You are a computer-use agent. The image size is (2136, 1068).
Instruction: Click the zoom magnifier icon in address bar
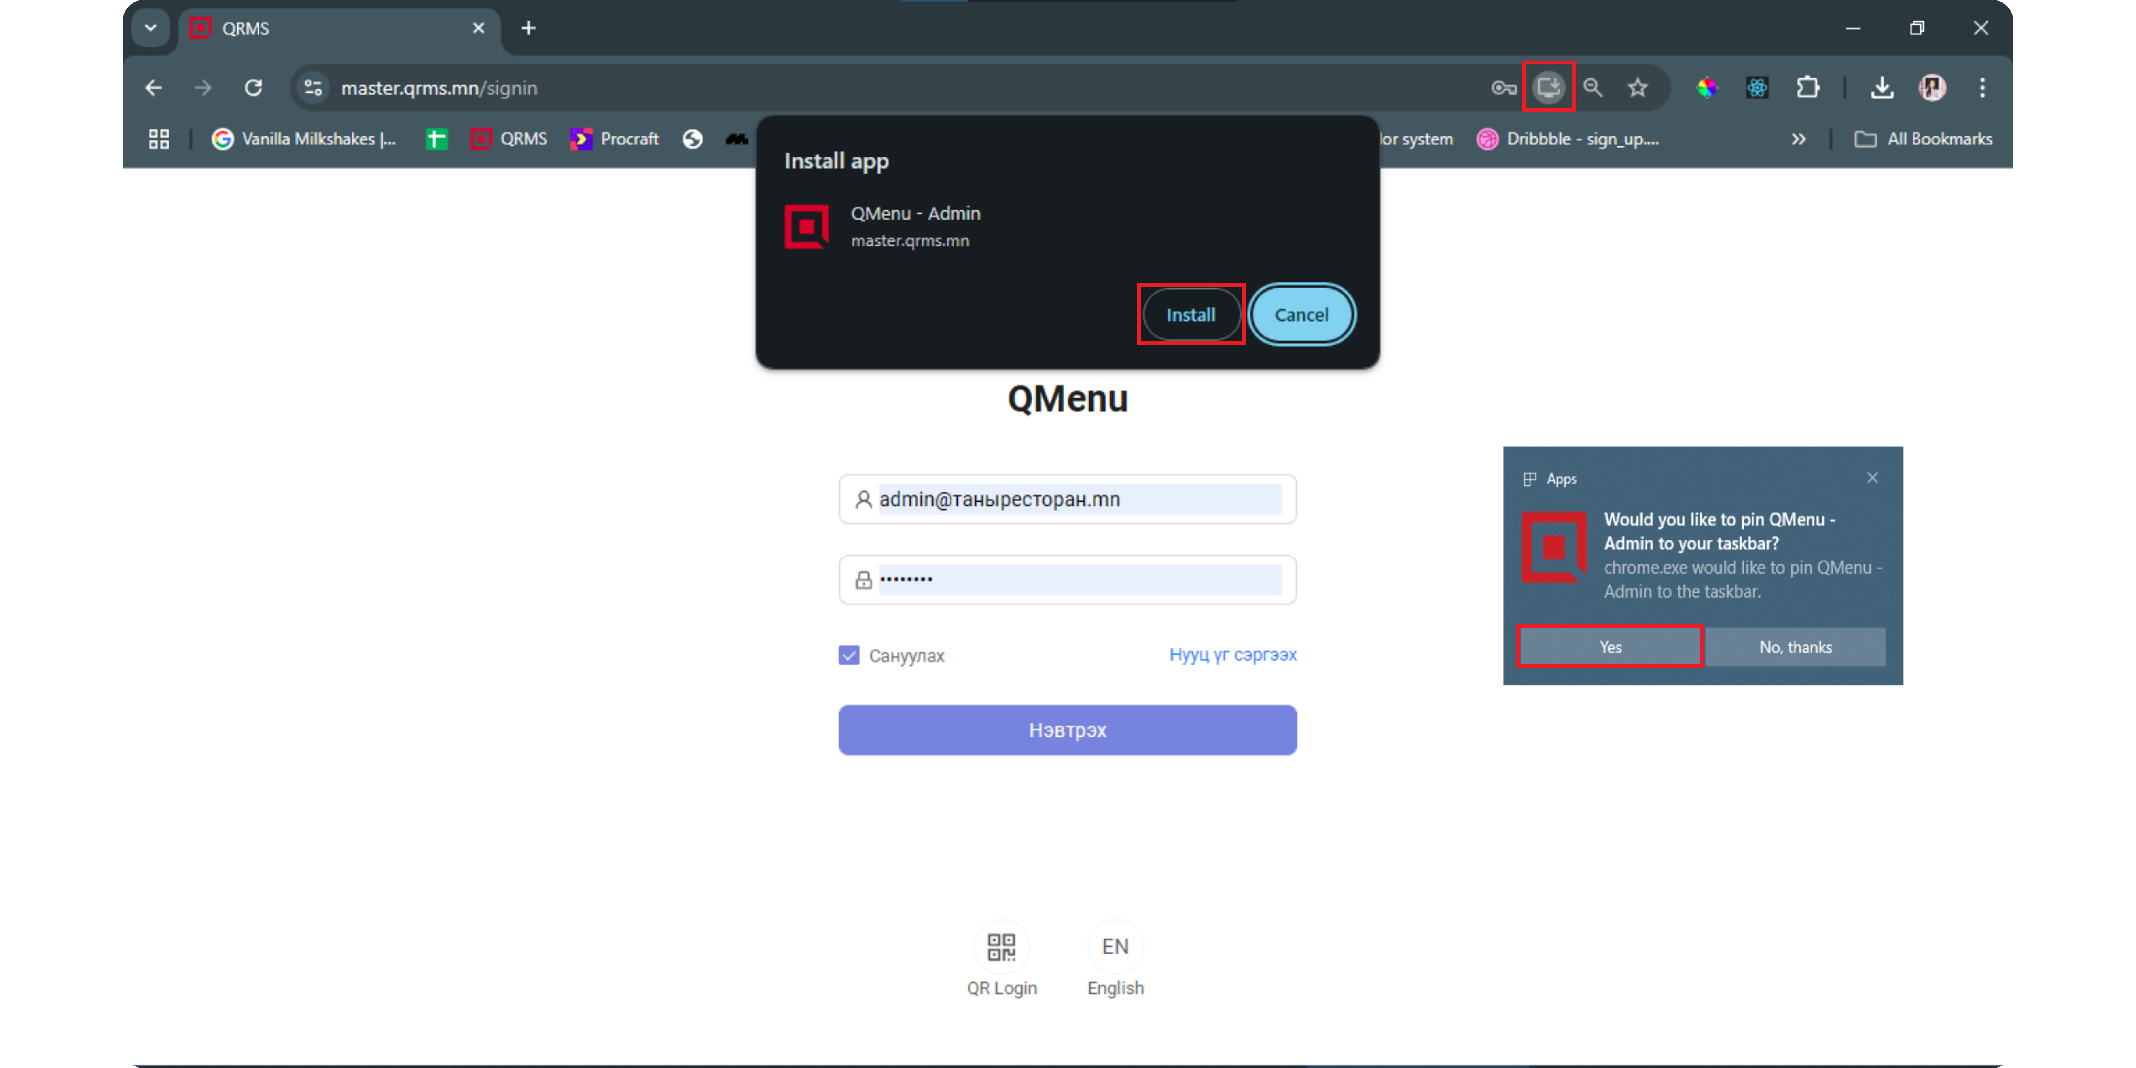point(1593,87)
